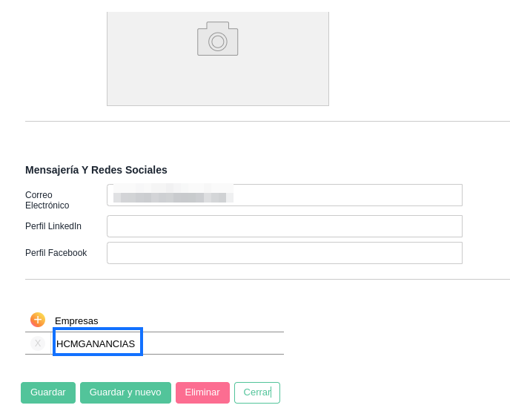Close the form with Cerrar
510x408 pixels.
click(256, 392)
